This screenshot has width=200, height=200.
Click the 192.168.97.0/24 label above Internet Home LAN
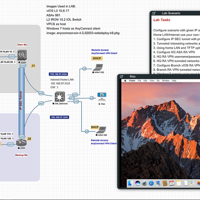click(58, 74)
